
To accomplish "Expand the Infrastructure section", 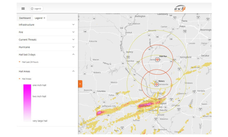I will [73, 25].
